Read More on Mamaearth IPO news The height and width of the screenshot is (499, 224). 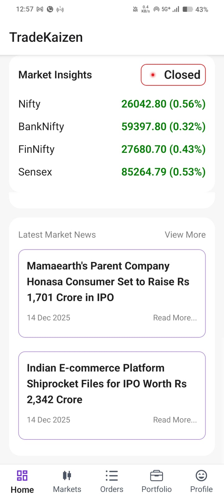175,317
